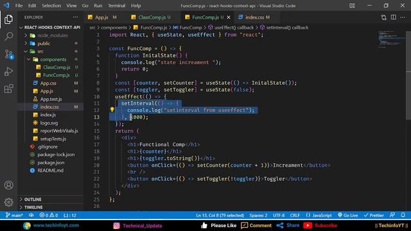Open the View menu
This screenshot has height=231, width=411.
71,6
